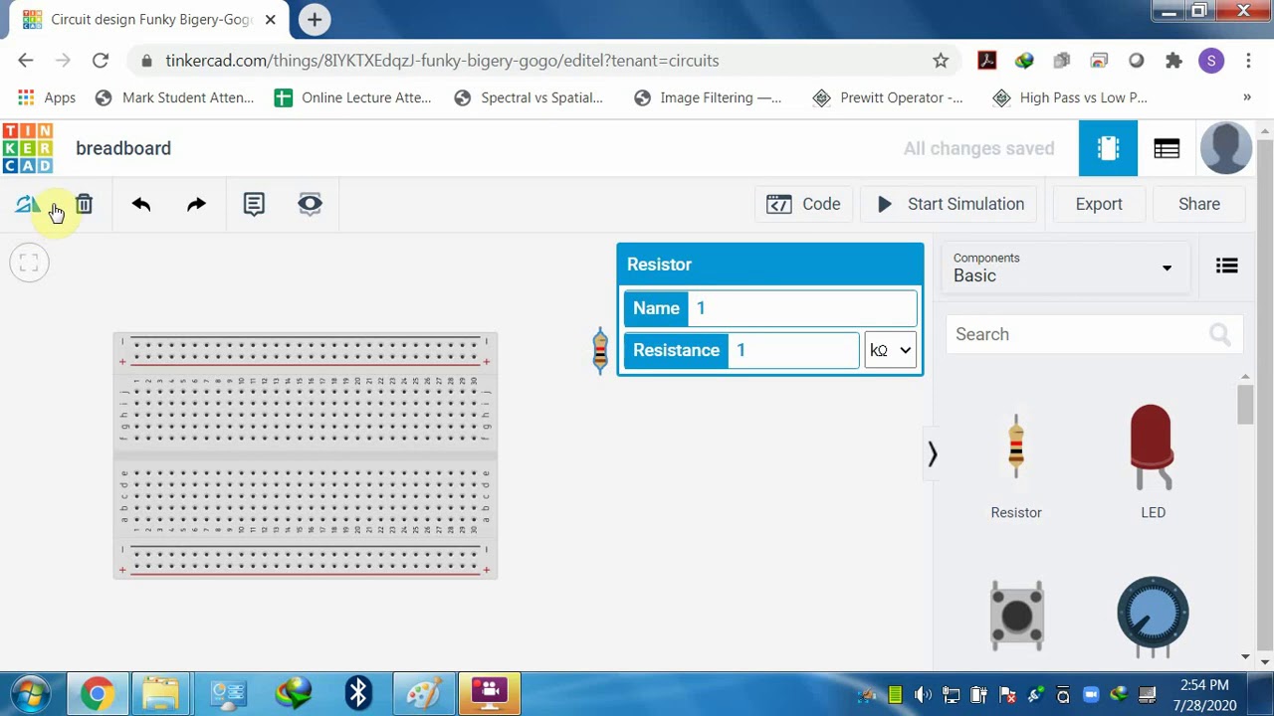Select the Pushbutton component
1274x716 pixels.
1016,616
